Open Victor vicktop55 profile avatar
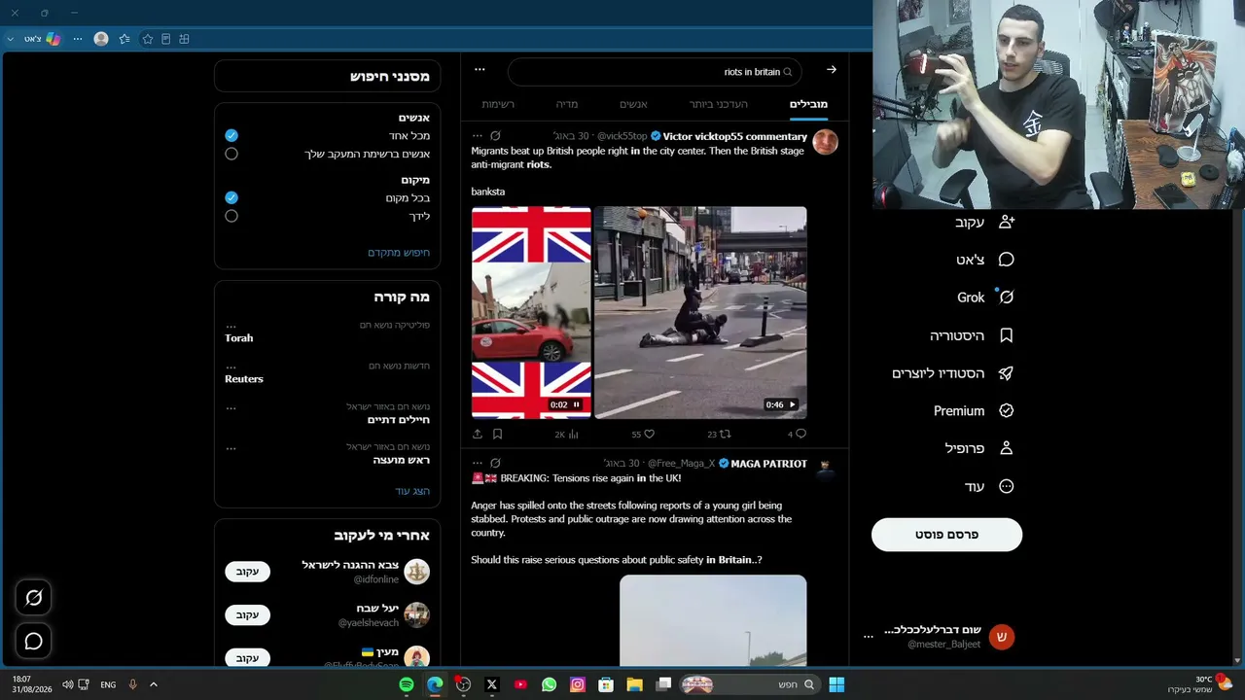The width and height of the screenshot is (1245, 700). point(825,142)
